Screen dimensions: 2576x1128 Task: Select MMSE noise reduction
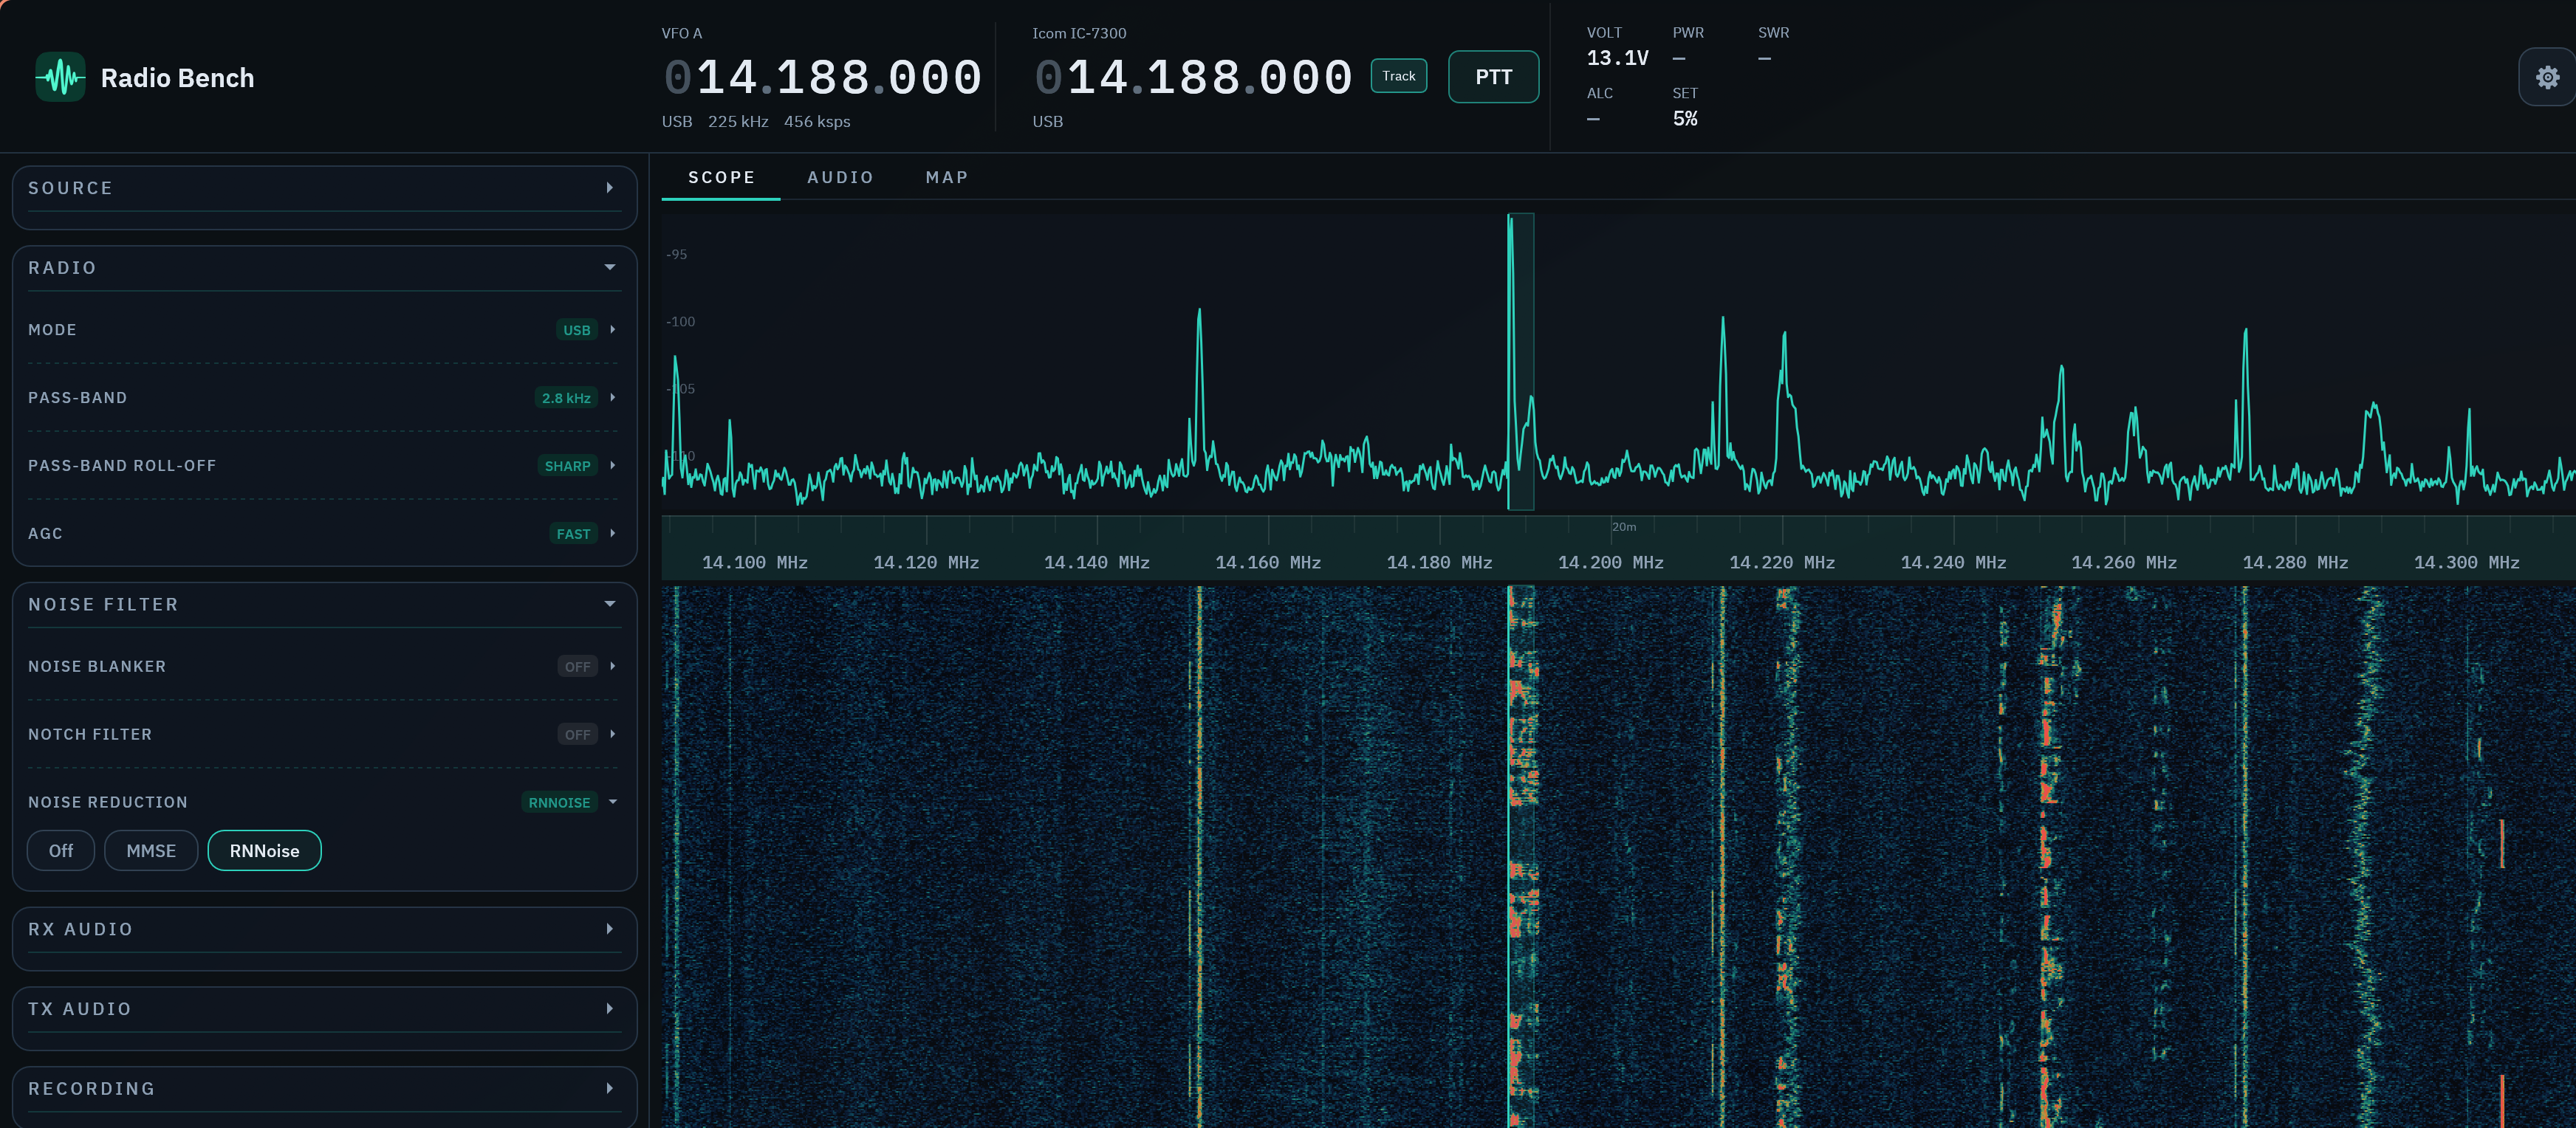(x=151, y=851)
